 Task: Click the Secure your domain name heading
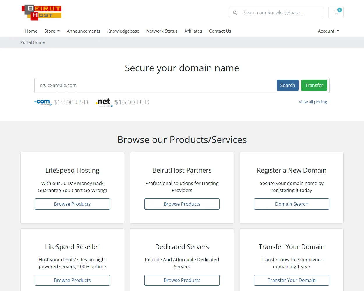182,68
